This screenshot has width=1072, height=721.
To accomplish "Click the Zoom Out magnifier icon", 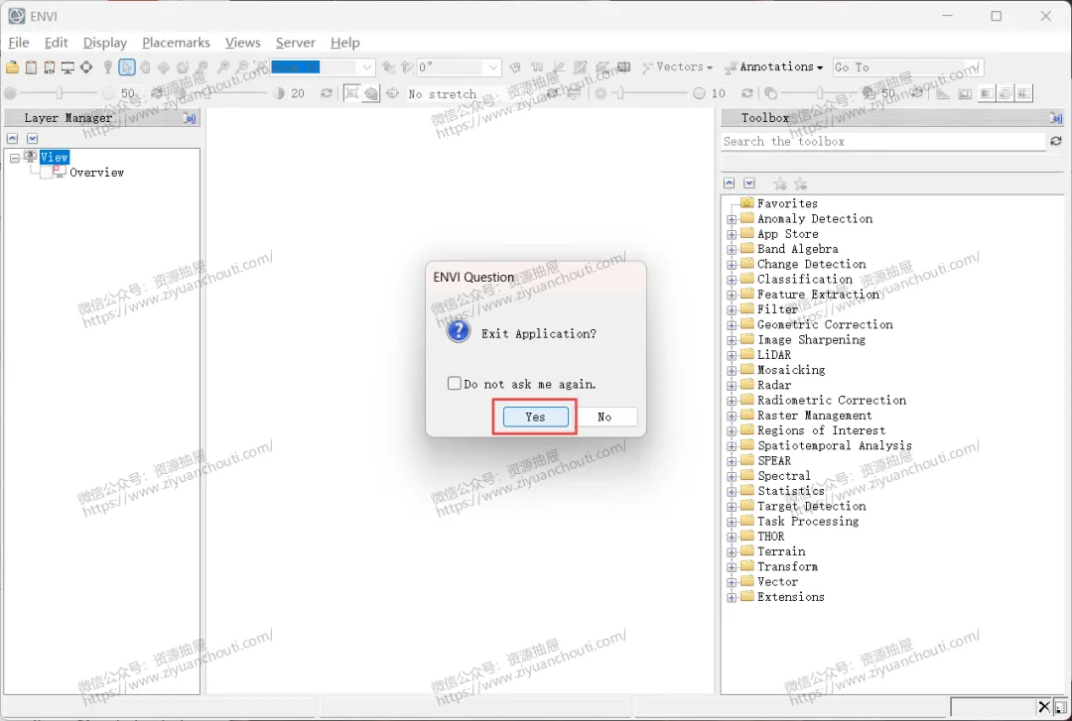I will click(241, 67).
